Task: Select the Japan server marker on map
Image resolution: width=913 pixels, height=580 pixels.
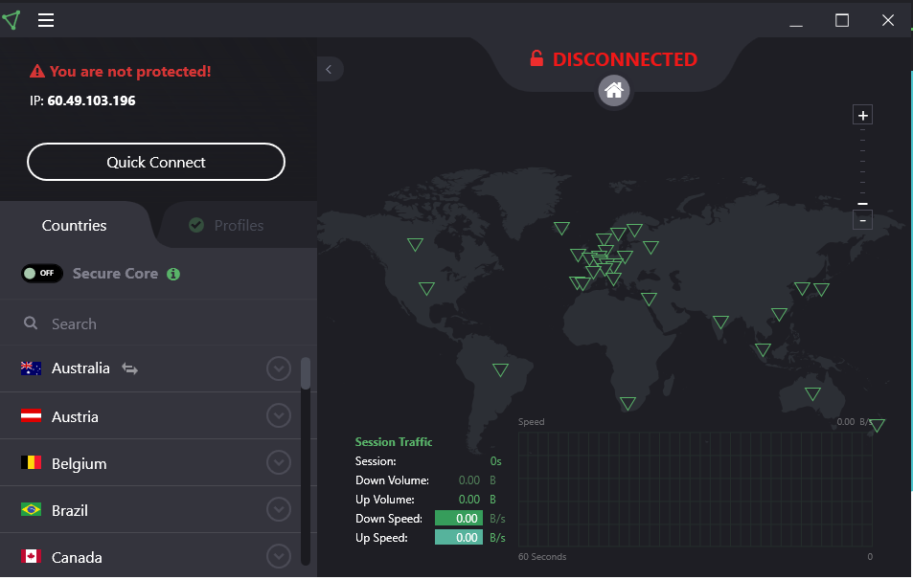Action: (x=821, y=288)
